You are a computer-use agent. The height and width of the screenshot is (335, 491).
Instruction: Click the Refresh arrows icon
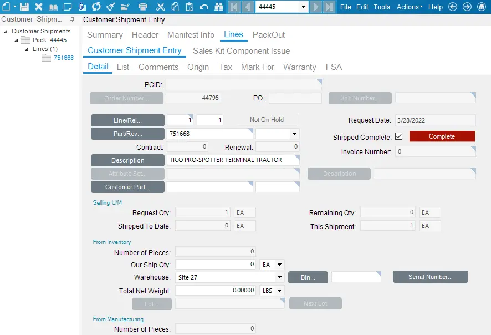96,7
